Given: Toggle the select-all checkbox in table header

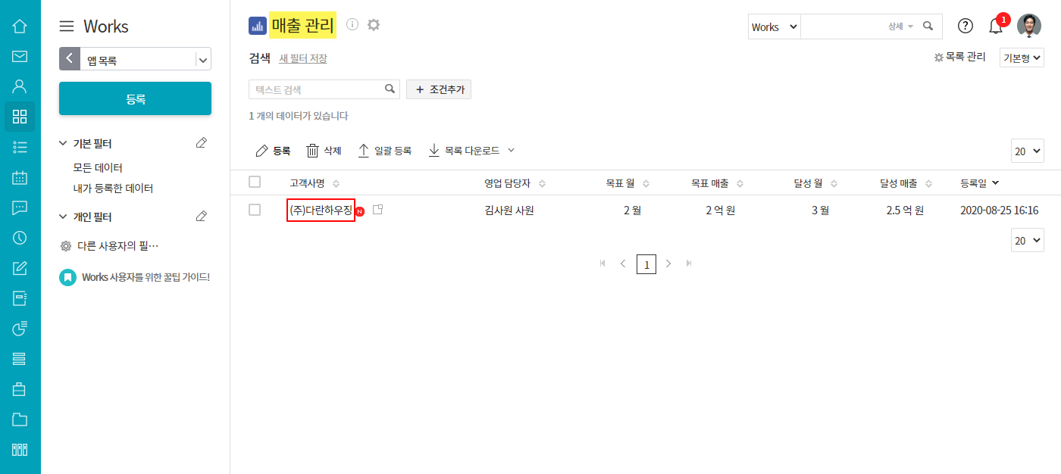Looking at the screenshot, I should pyautogui.click(x=255, y=182).
